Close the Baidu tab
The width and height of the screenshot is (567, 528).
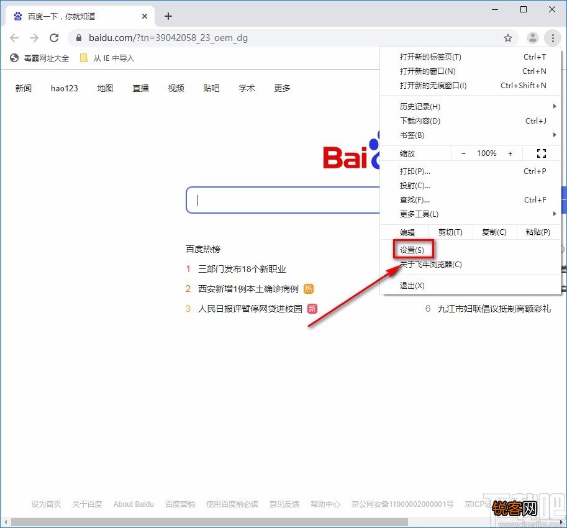[x=145, y=16]
